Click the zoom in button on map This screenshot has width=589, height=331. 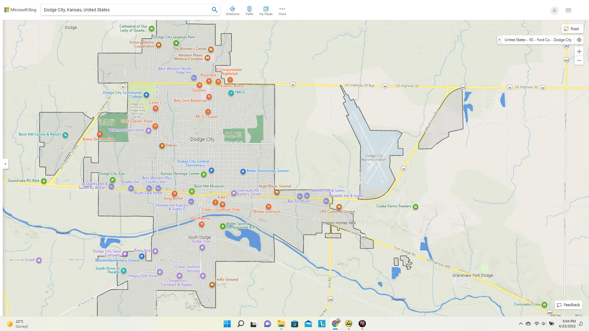579,52
